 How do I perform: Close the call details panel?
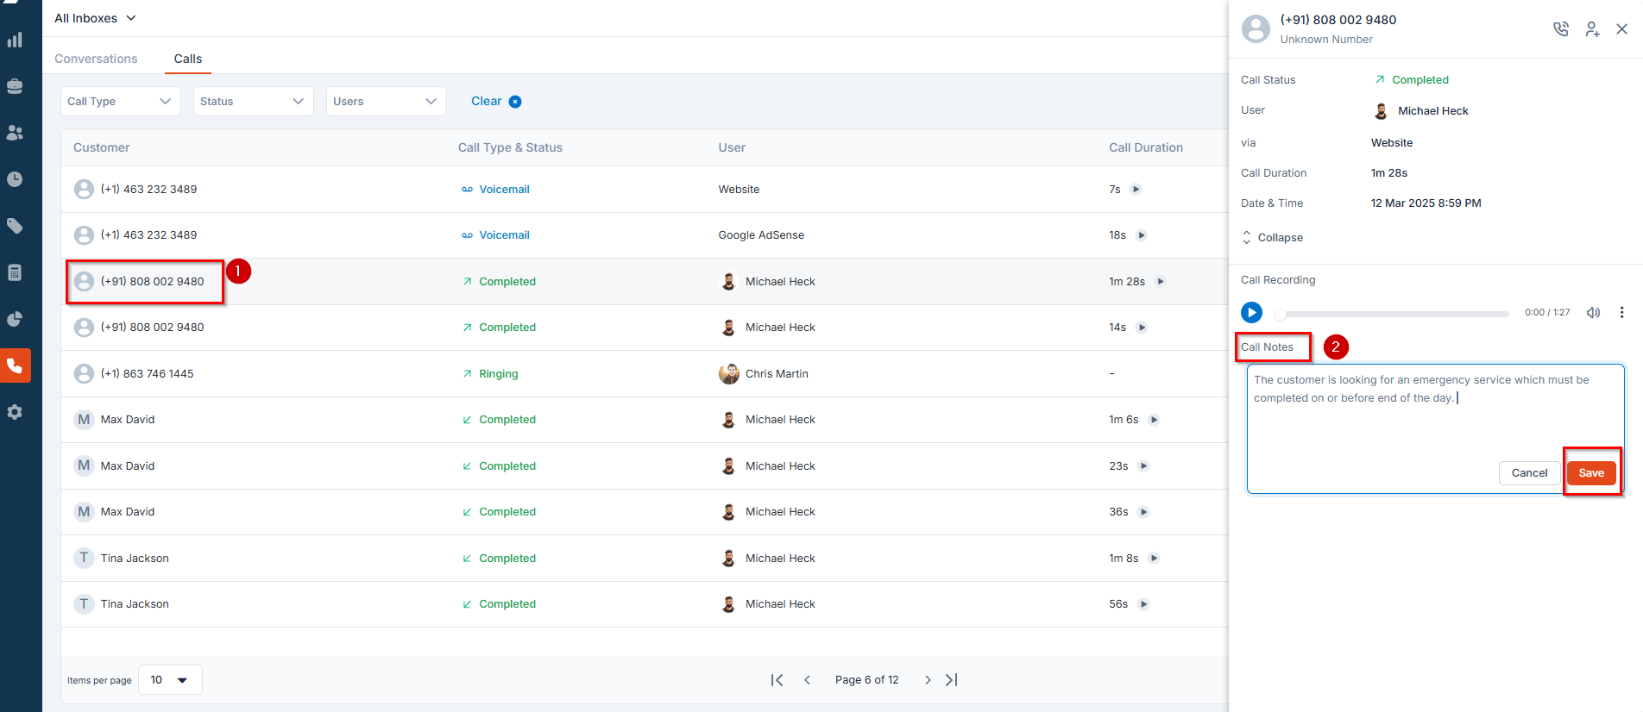(x=1622, y=29)
